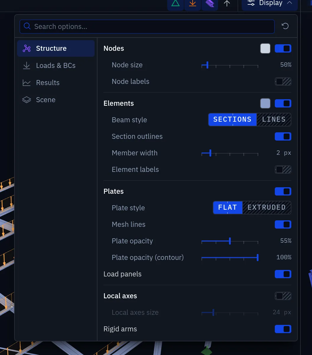Reset display options with circular arrow icon
The height and width of the screenshot is (355, 312).
point(285,26)
